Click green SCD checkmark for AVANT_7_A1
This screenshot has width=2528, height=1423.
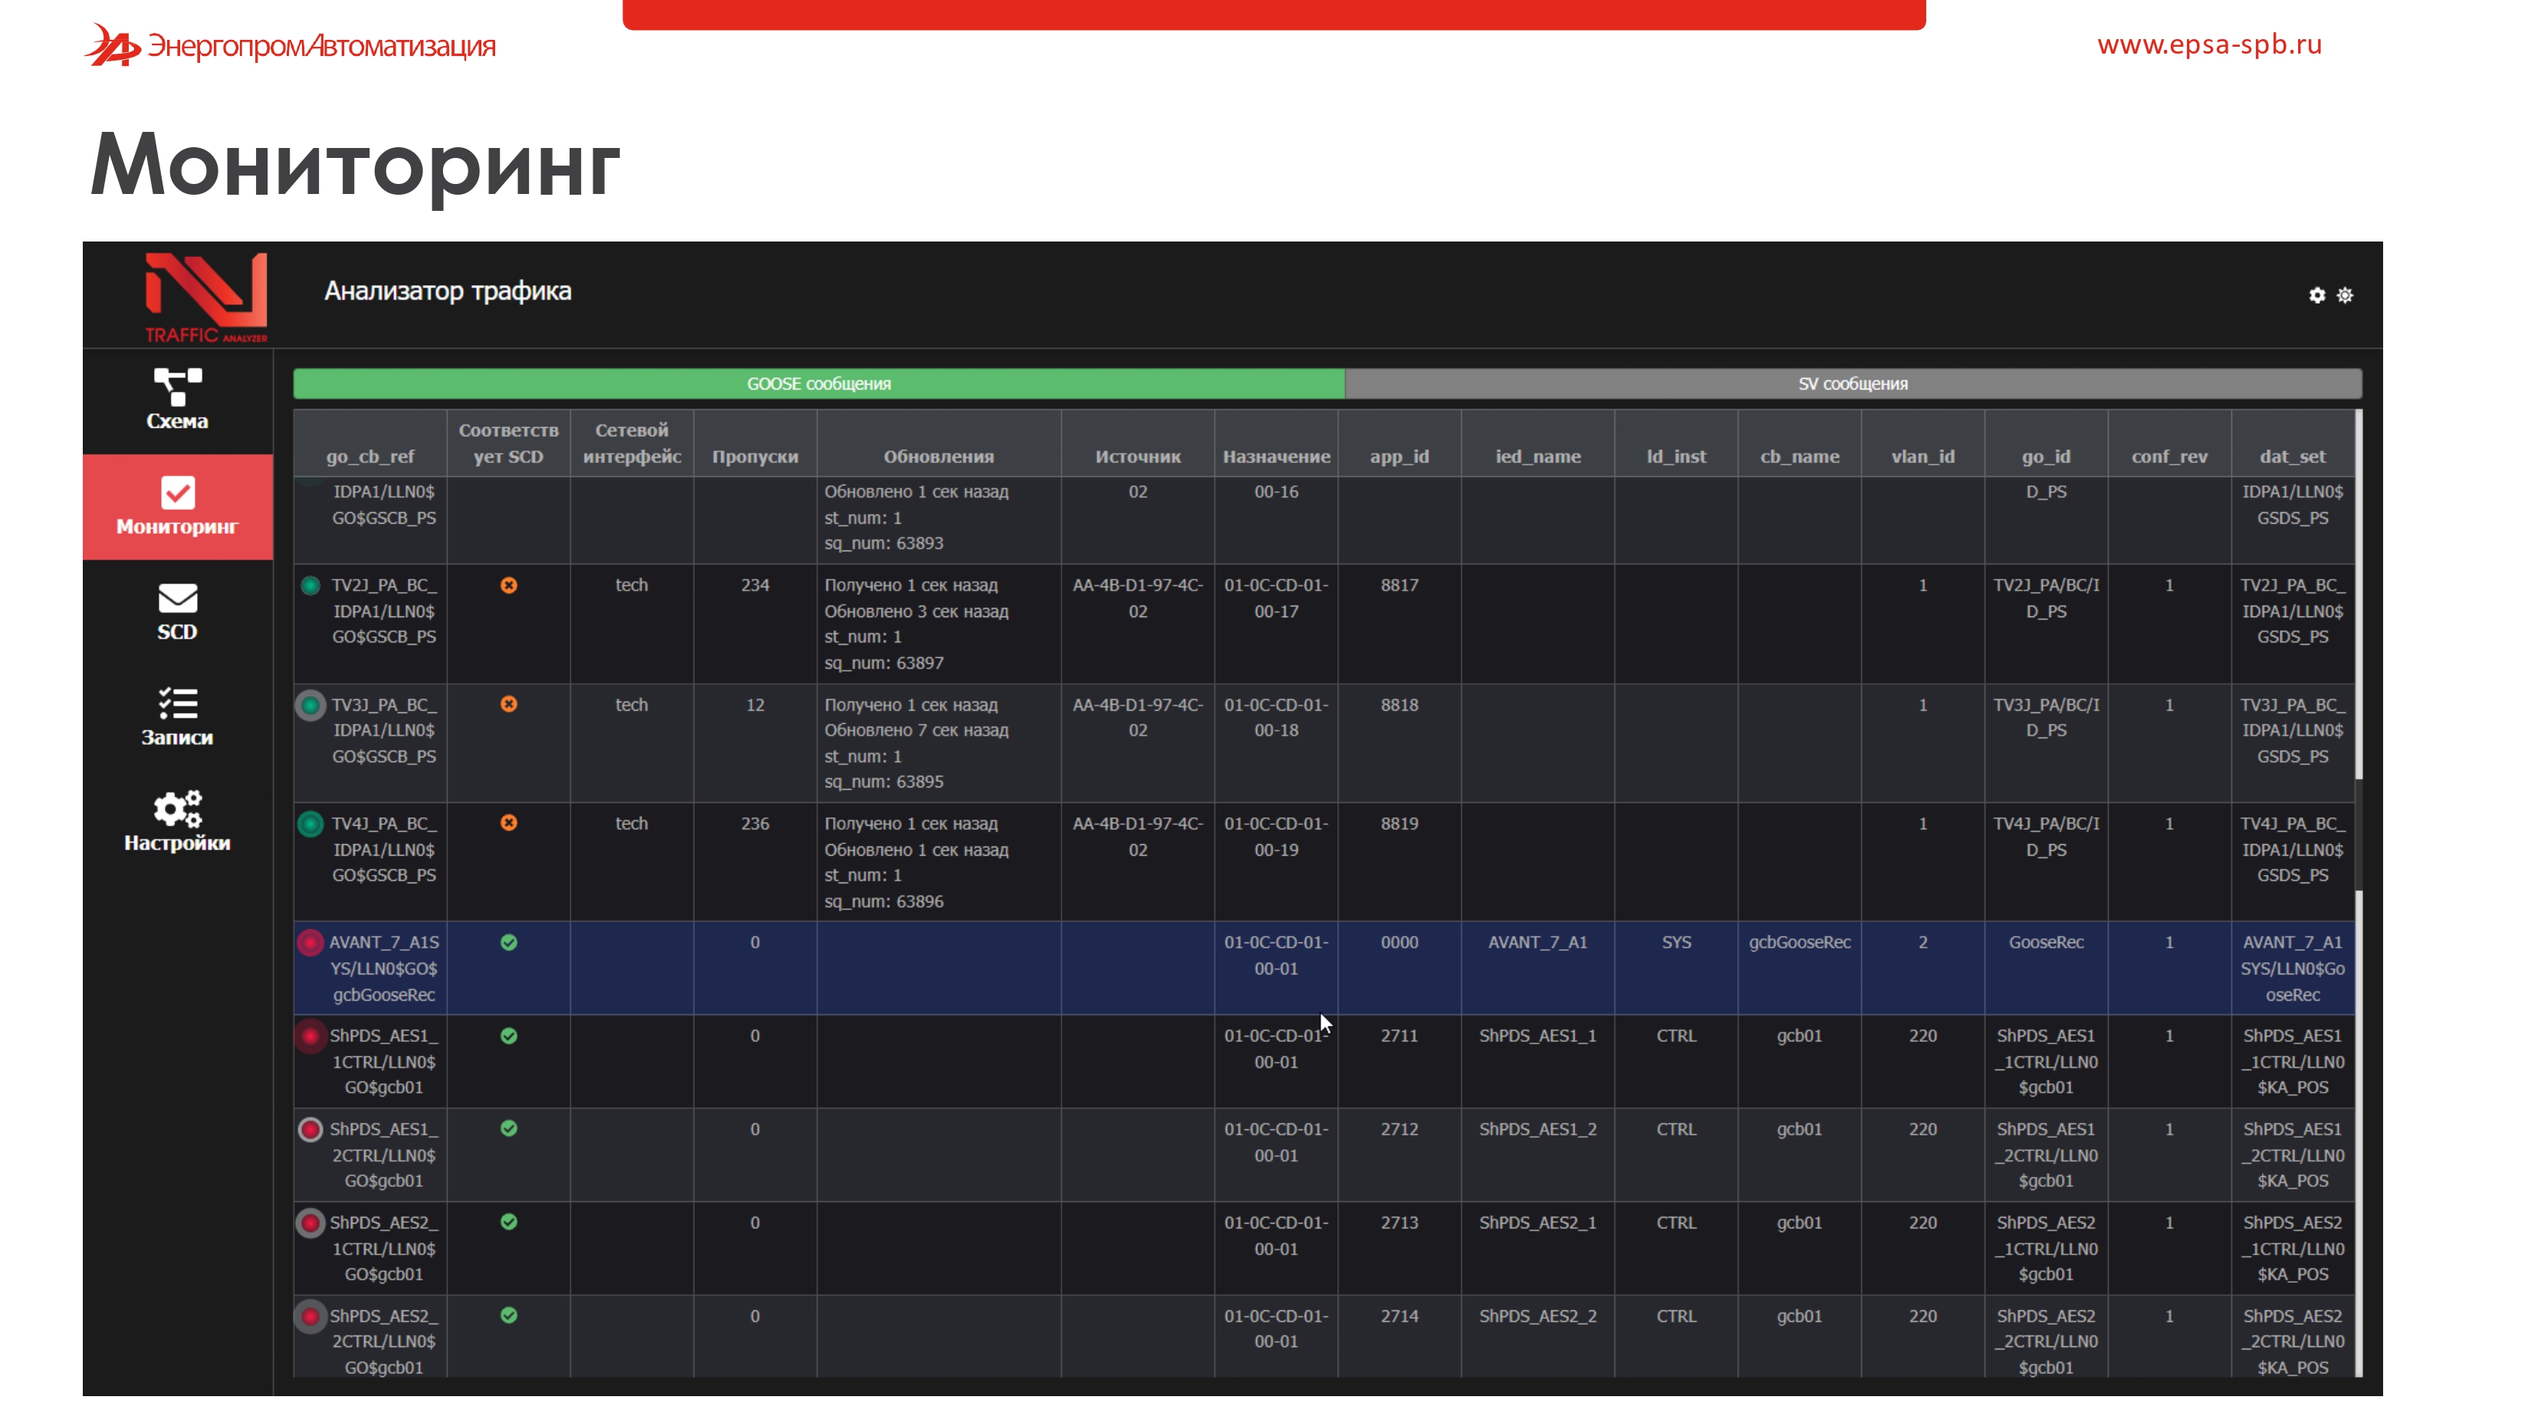coord(508,942)
